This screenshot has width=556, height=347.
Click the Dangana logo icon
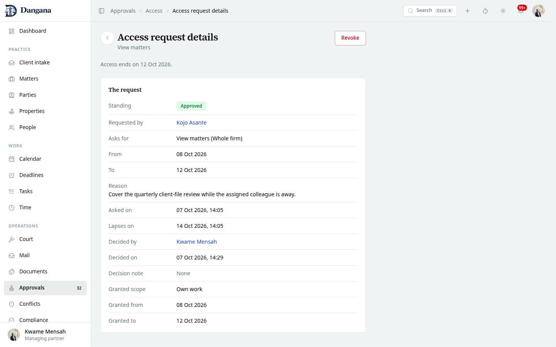pos(10,11)
